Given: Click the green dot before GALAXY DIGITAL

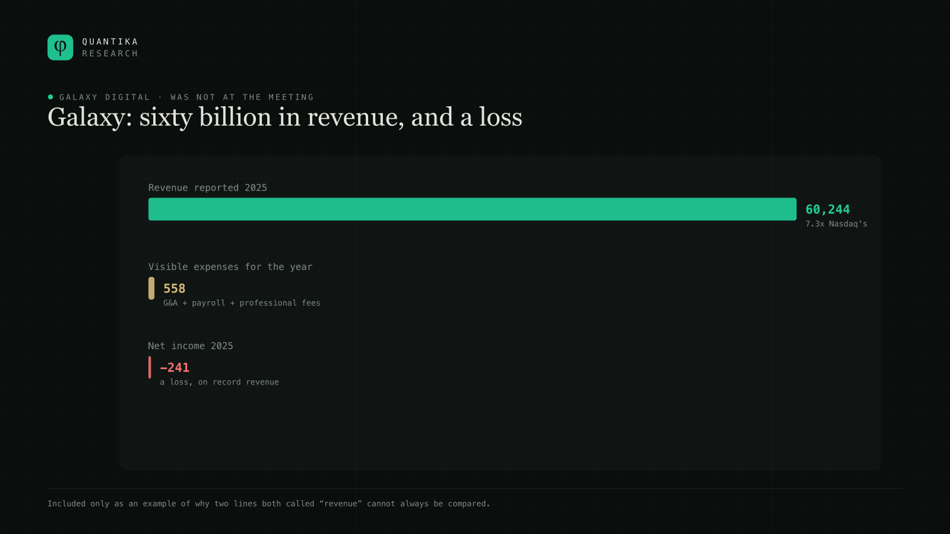Looking at the screenshot, I should point(50,97).
